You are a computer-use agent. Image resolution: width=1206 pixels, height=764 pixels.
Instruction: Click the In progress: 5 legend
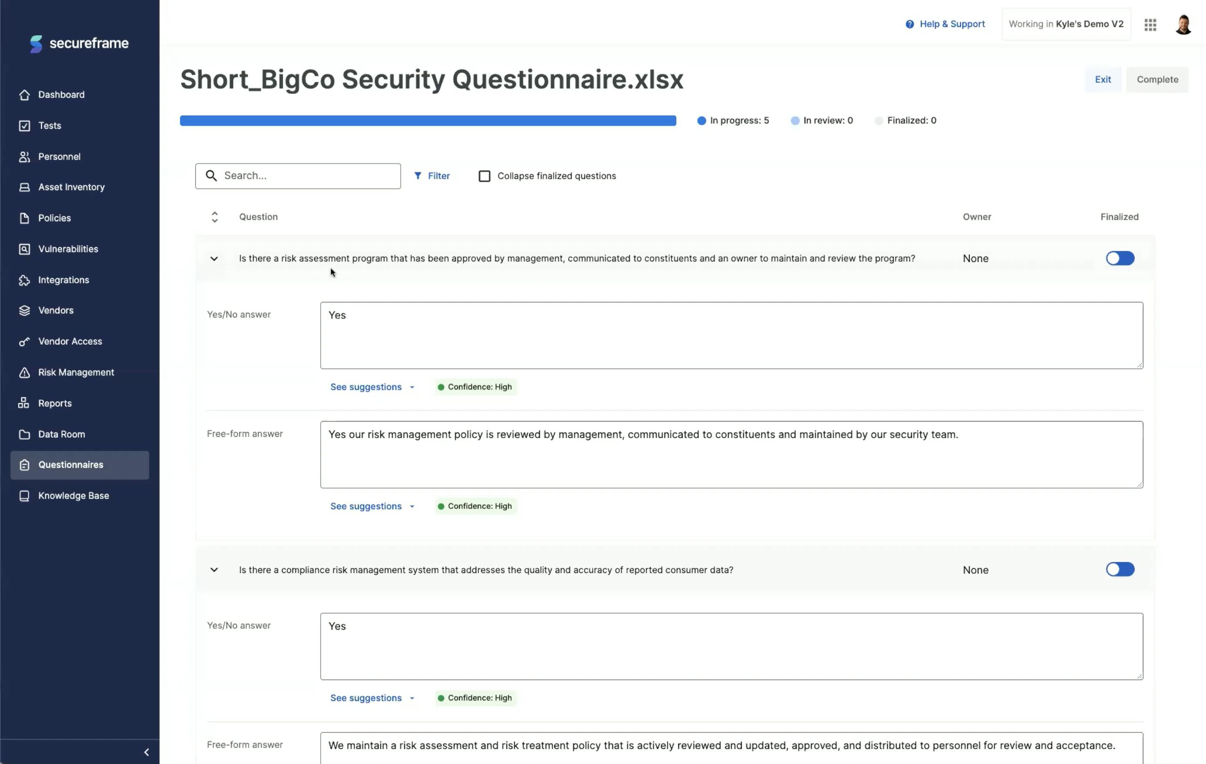pyautogui.click(x=733, y=121)
